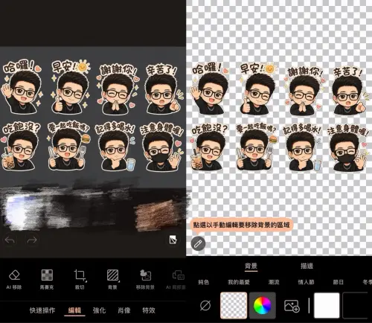The height and width of the screenshot is (323, 372).
Task: Switch to the 強化 tab
Action: pyautogui.click(x=99, y=310)
